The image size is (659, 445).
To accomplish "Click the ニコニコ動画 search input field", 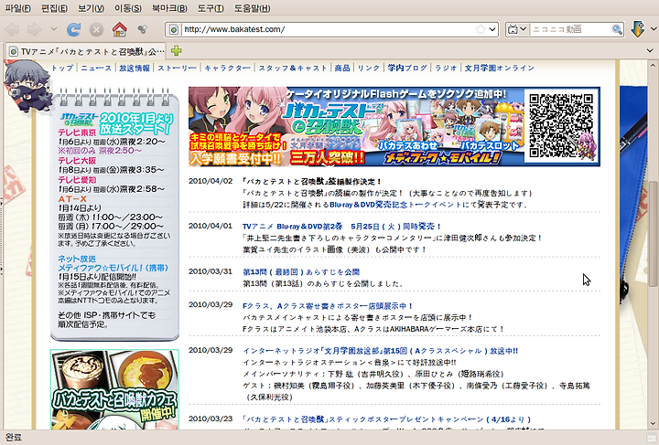I will pyautogui.click(x=570, y=29).
